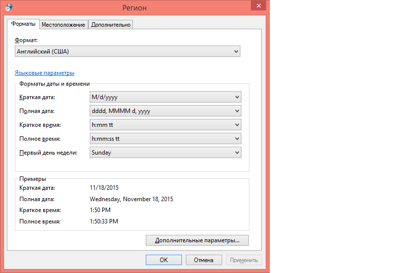
Task: Expand the Полная дата format dropdown
Action: 166,111
